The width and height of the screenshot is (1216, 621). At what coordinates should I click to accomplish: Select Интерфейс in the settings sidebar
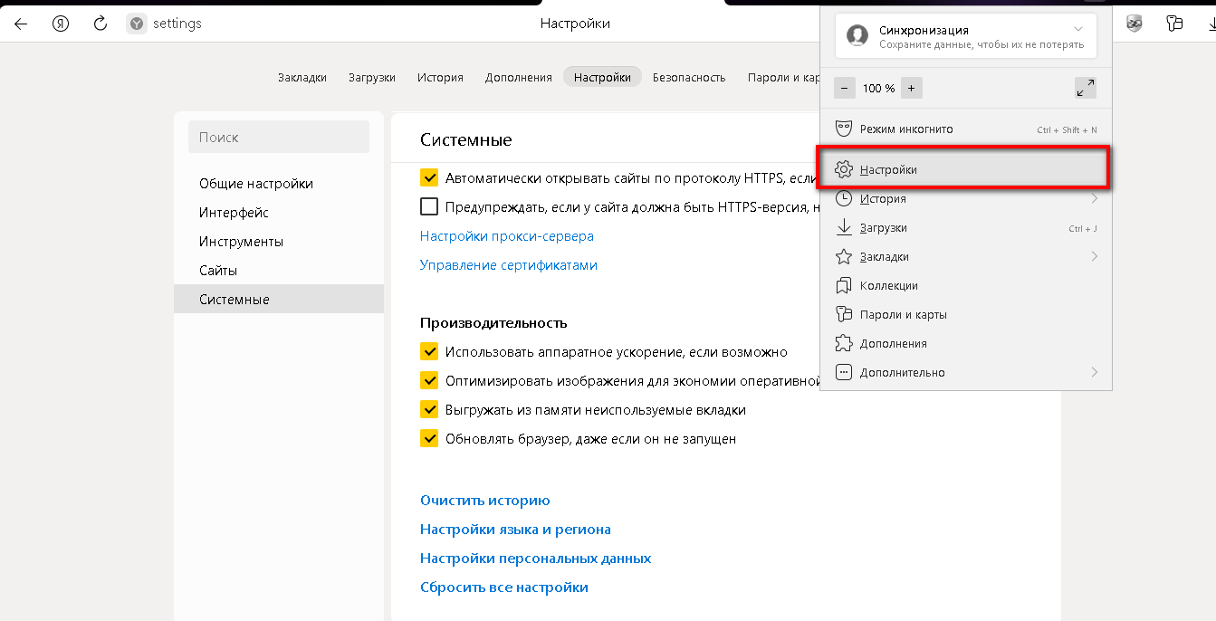[234, 213]
